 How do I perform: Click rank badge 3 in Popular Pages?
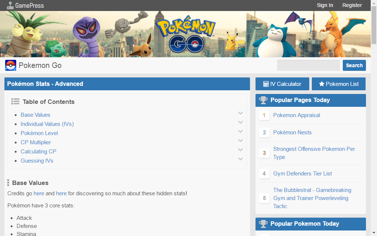pyautogui.click(x=264, y=153)
